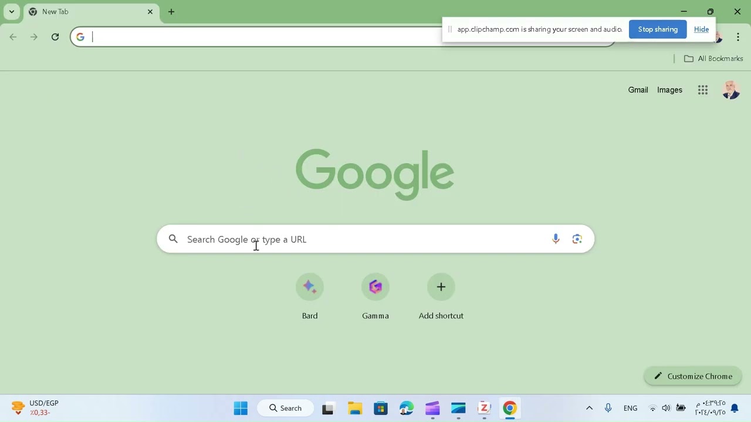Add a new shortcut tile
The height and width of the screenshot is (422, 751).
click(441, 297)
